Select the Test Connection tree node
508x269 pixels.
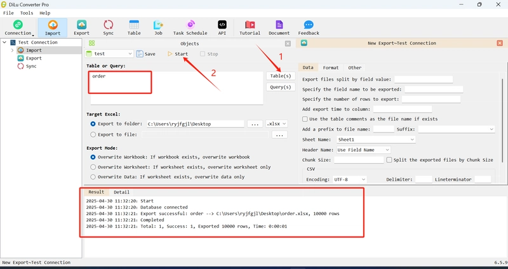pos(37,43)
